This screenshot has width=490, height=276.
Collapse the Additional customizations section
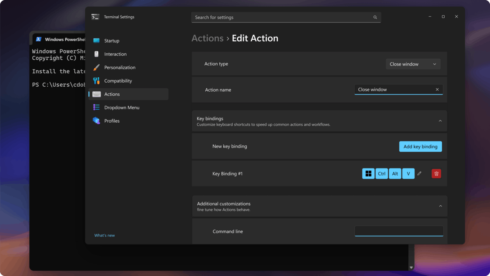tap(440, 206)
